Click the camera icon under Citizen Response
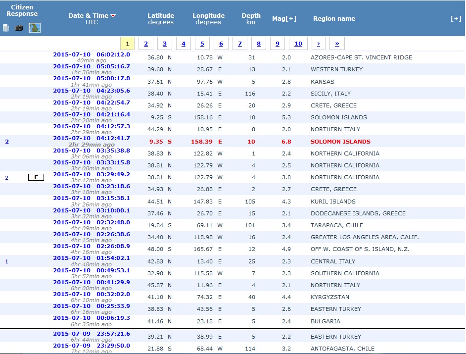This screenshot has height=354, width=466. pos(19,28)
